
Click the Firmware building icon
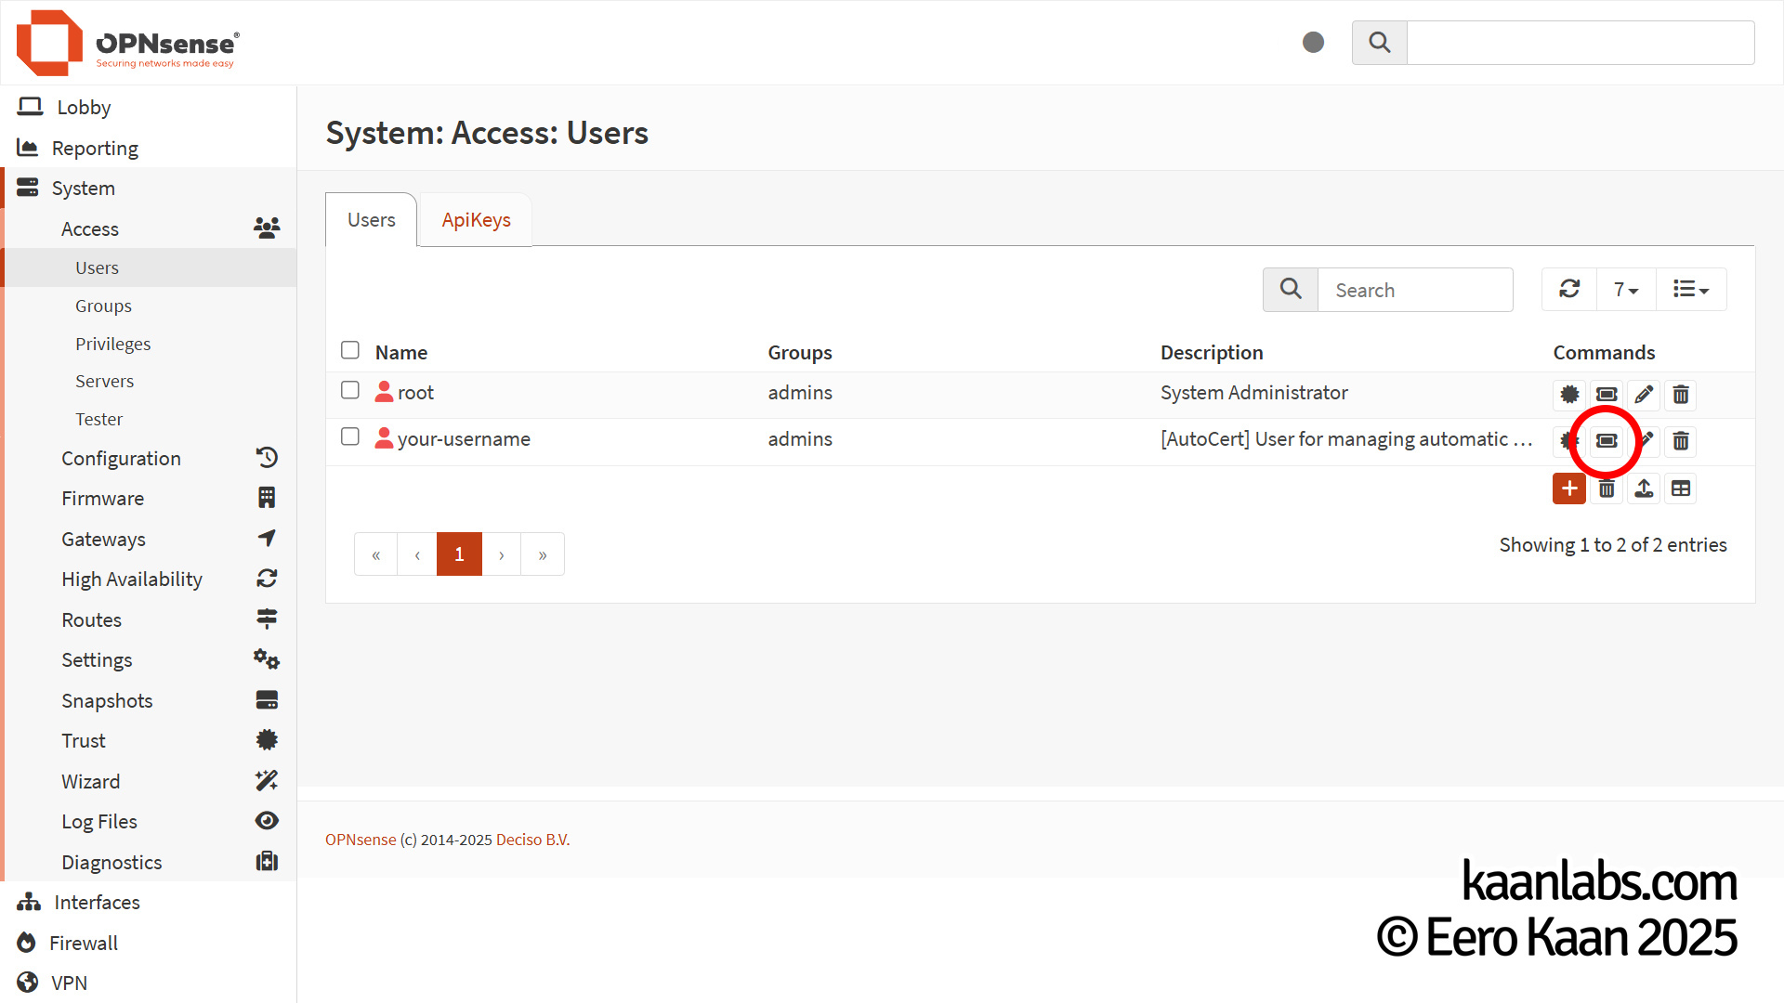click(267, 498)
